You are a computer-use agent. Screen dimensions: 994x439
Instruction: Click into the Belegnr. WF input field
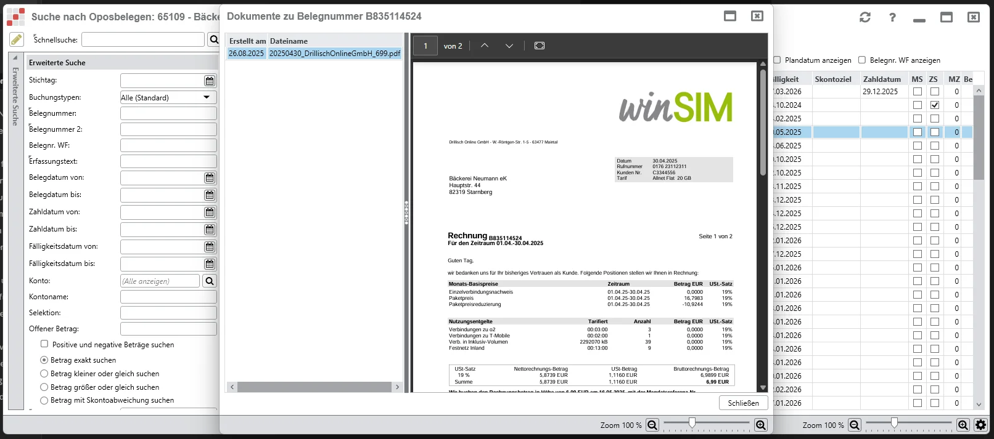(168, 145)
